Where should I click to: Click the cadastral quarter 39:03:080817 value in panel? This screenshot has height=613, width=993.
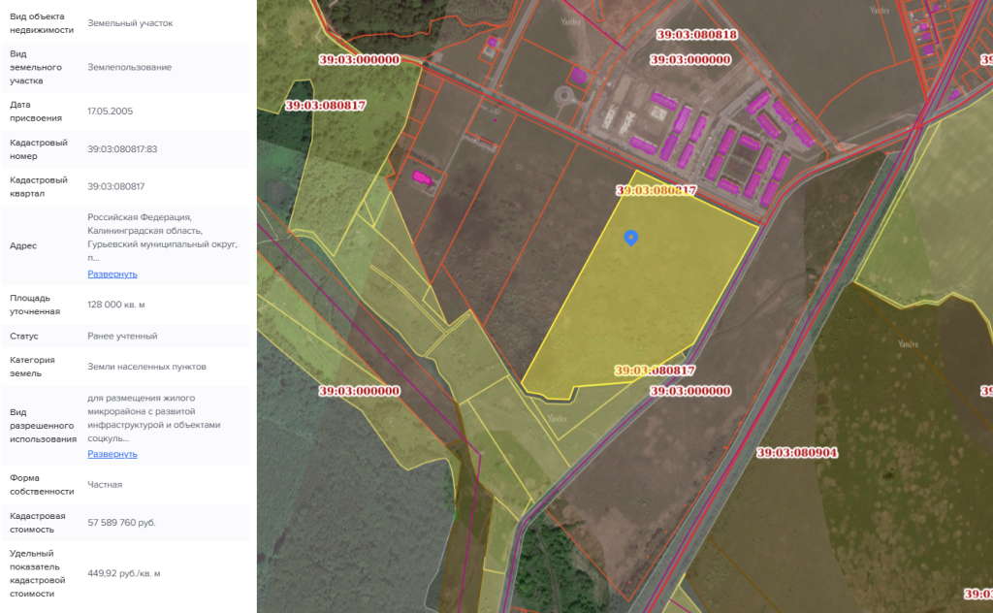click(116, 186)
